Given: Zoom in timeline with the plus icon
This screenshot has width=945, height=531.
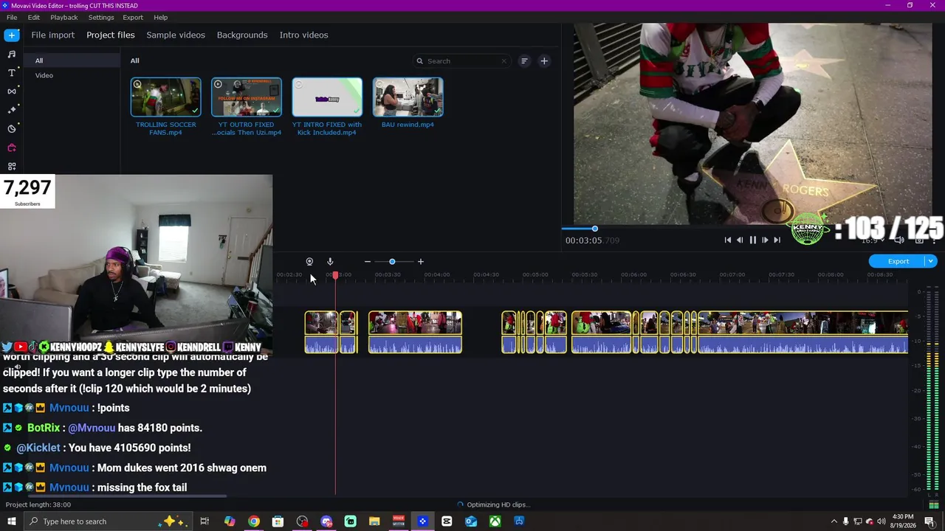Looking at the screenshot, I should [421, 262].
